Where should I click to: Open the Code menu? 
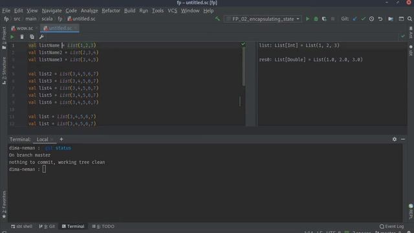(x=71, y=10)
